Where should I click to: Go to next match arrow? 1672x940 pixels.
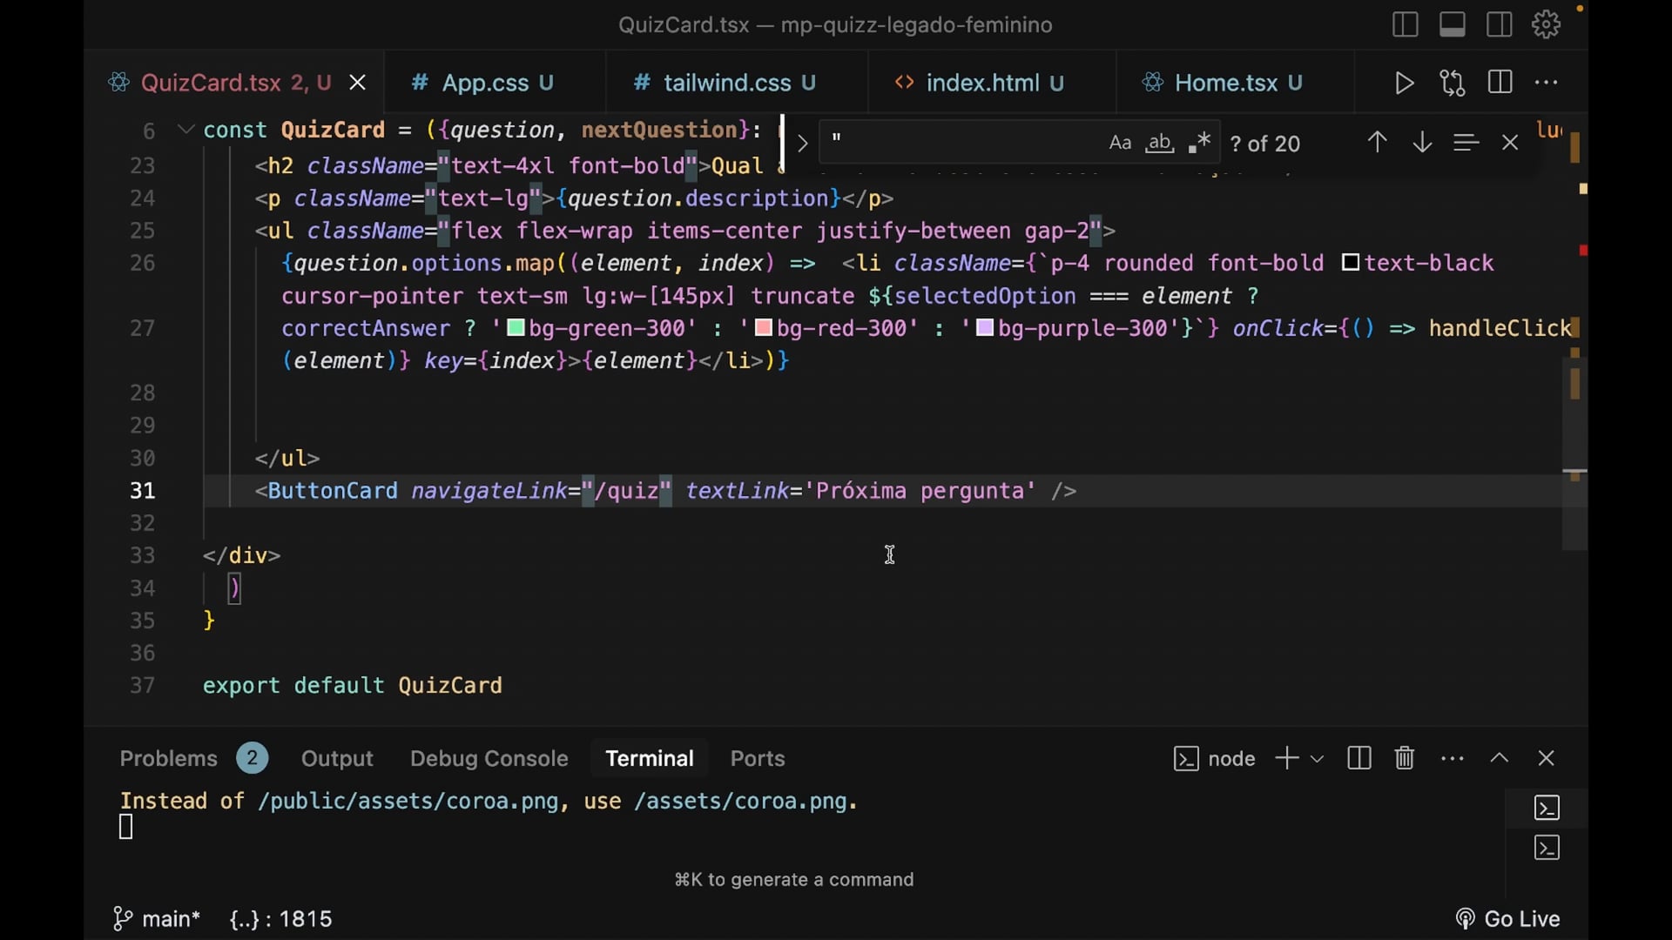point(1422,142)
